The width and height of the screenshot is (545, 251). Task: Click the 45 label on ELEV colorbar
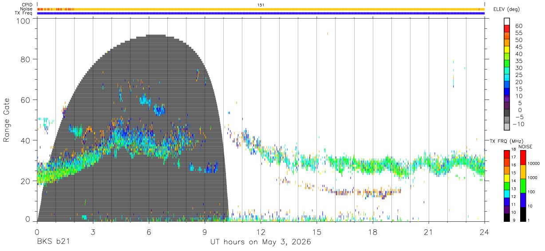coord(518,47)
